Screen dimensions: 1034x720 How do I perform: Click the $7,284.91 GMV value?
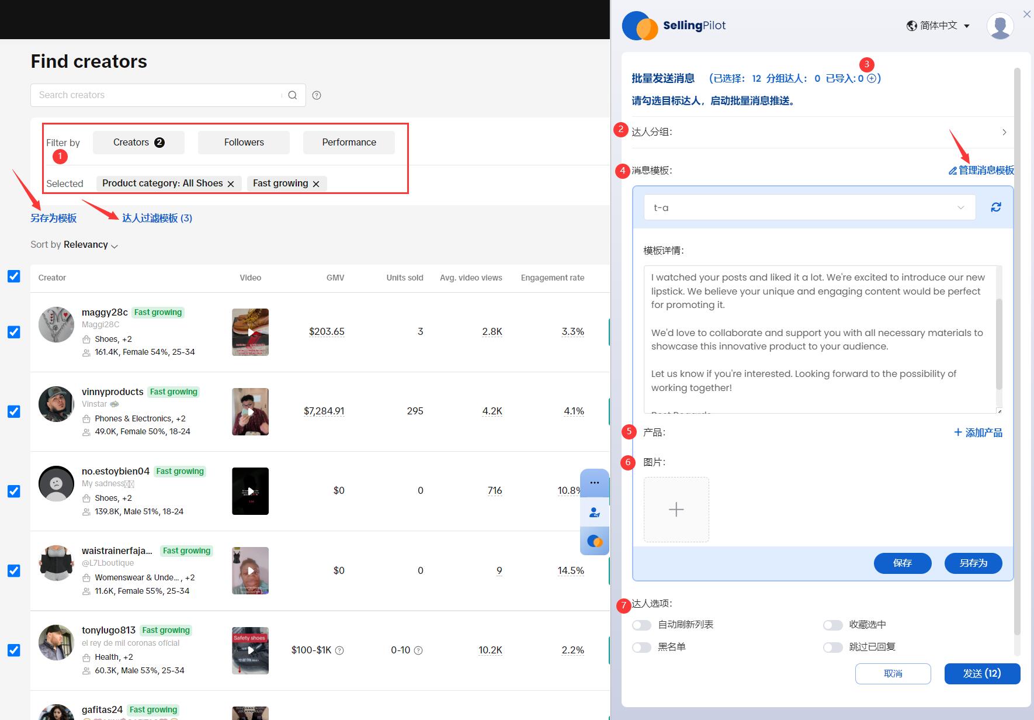click(324, 411)
